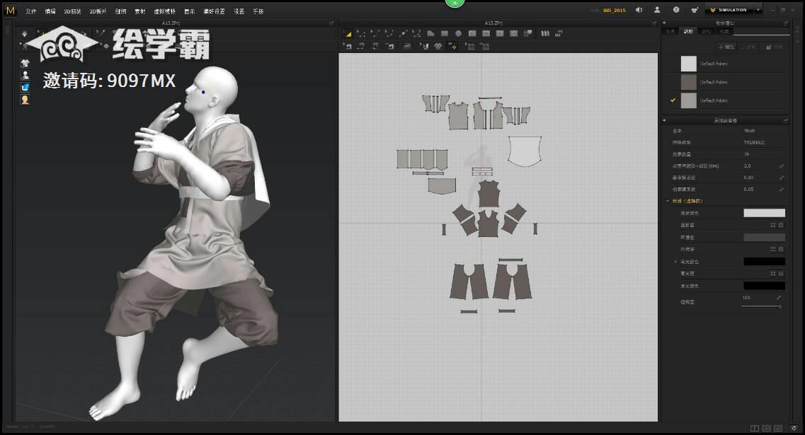Viewport: 805px width, 435px height.
Task: Click the white diffuse color swatch
Action: coord(764,213)
